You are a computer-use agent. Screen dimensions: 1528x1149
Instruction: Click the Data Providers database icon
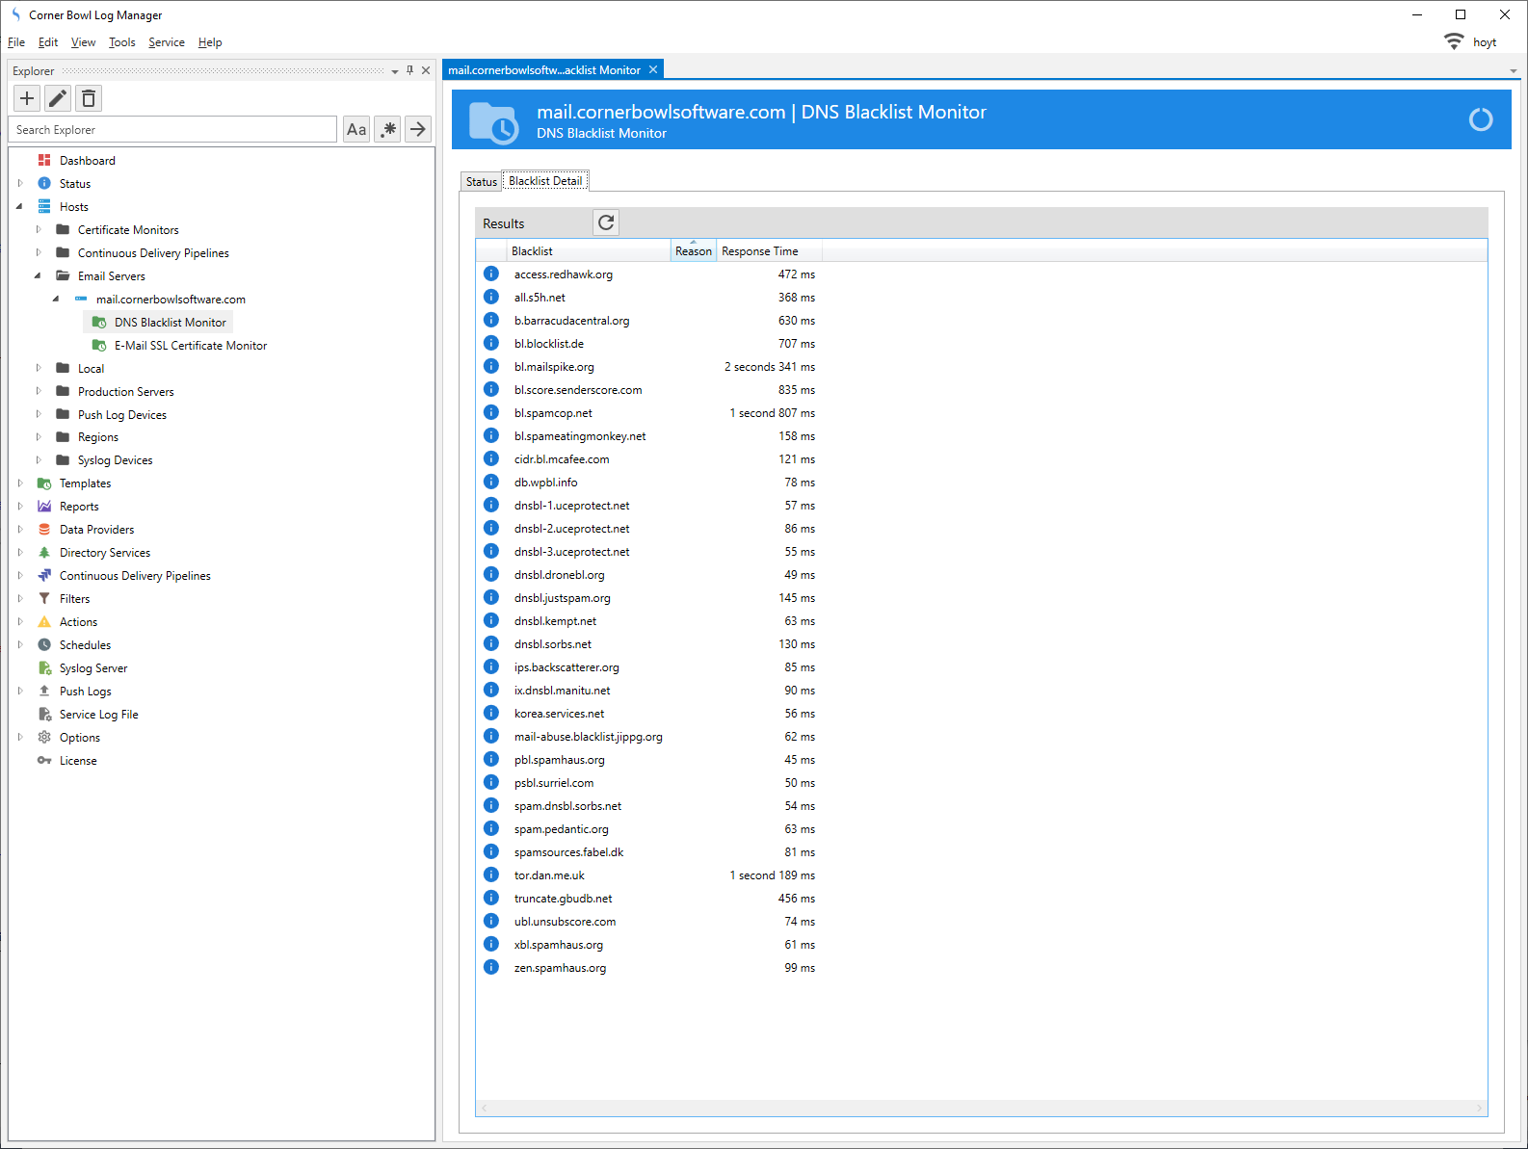coord(44,529)
